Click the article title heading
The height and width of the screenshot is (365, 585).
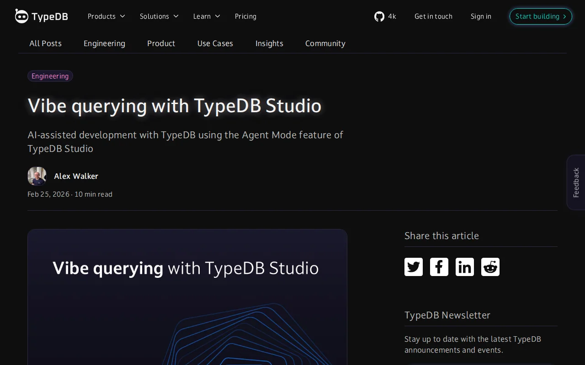(x=175, y=106)
